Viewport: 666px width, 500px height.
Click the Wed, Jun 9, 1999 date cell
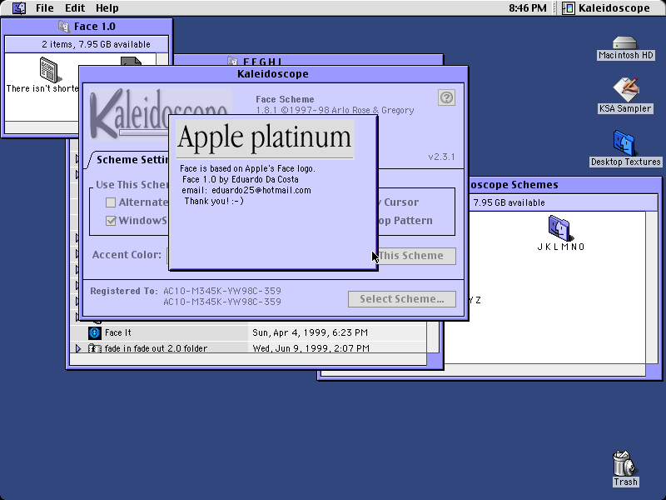tap(311, 348)
